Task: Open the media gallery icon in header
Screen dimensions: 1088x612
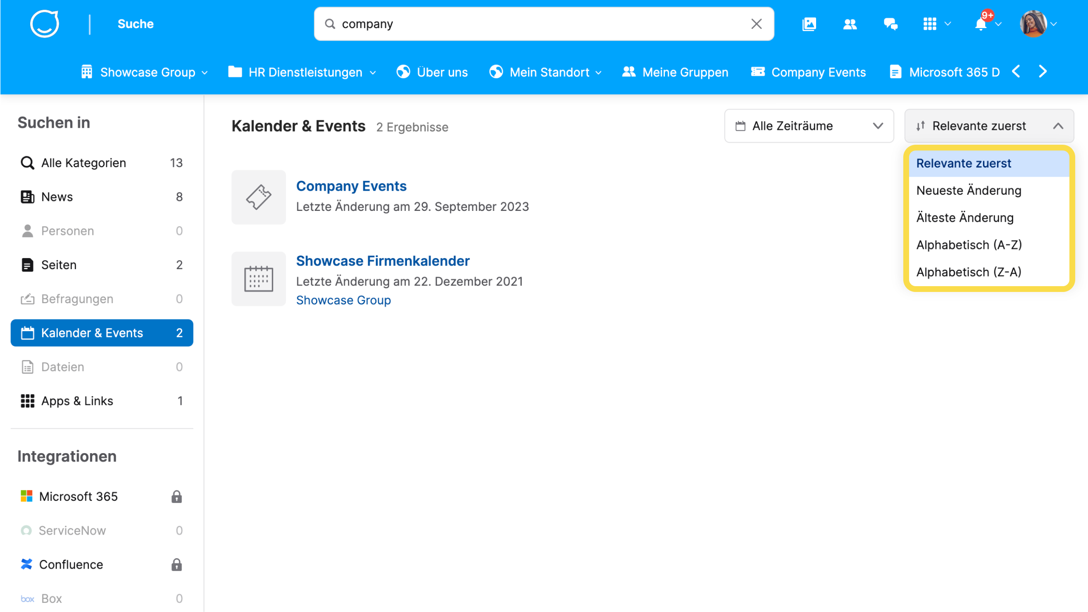Action: [809, 24]
